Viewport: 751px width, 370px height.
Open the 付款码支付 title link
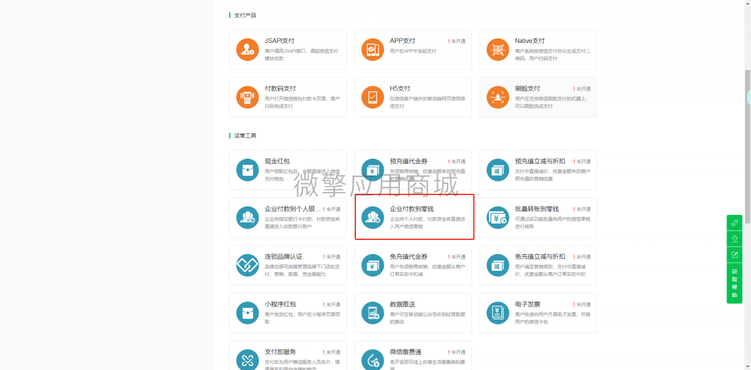(280, 88)
